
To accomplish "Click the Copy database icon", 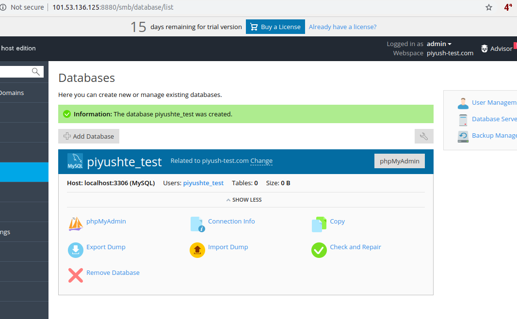I will click(319, 224).
